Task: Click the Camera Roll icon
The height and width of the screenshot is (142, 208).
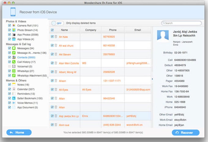Action: click(14, 25)
